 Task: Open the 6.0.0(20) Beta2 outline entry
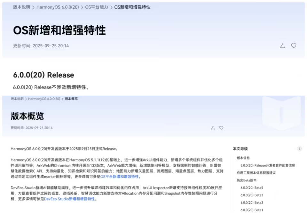click(x=252, y=202)
